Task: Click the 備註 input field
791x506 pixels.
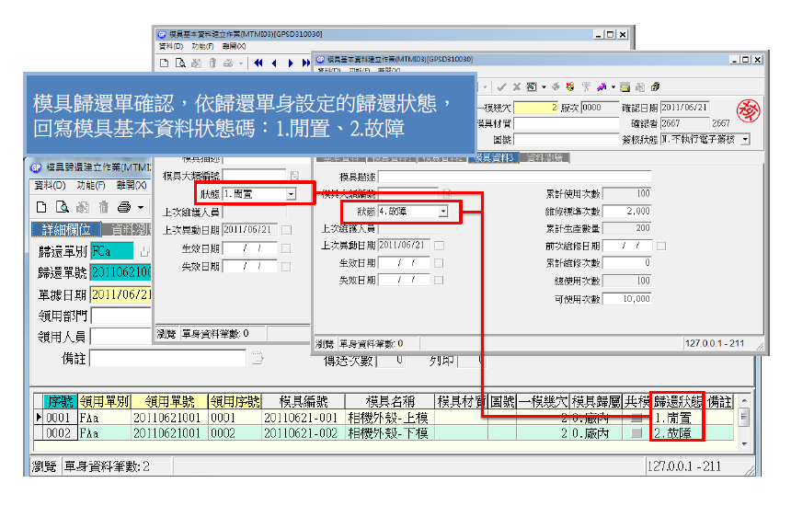Action: (x=168, y=359)
